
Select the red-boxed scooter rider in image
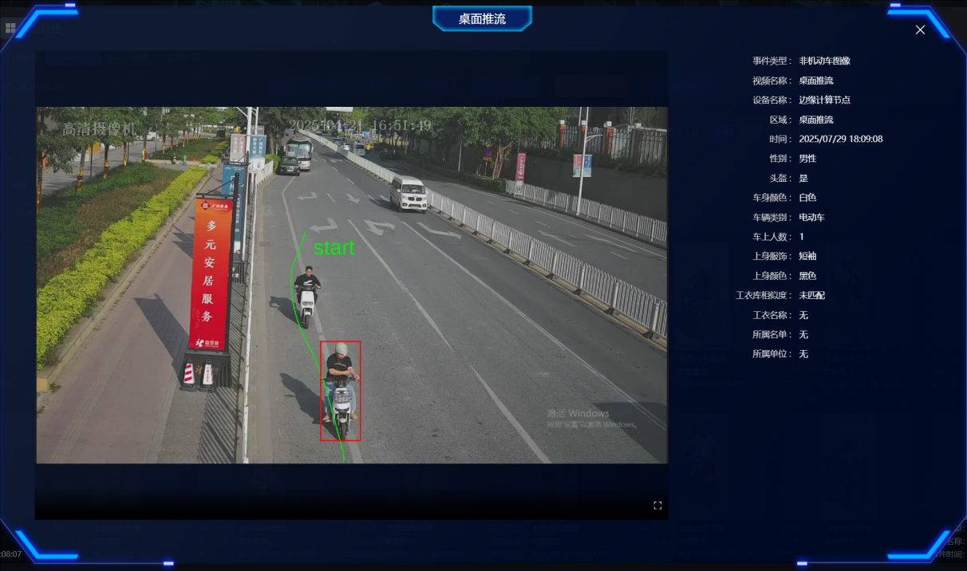341,391
